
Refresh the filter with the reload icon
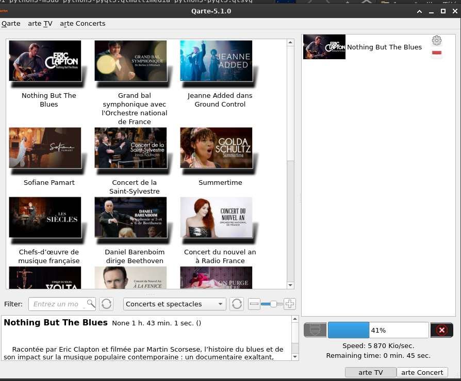pyautogui.click(x=106, y=304)
